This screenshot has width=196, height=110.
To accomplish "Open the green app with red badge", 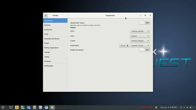I will (x=52, y=107).
